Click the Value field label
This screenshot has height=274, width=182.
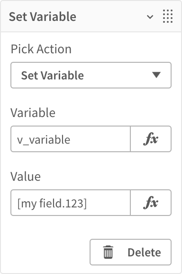pos(26,176)
